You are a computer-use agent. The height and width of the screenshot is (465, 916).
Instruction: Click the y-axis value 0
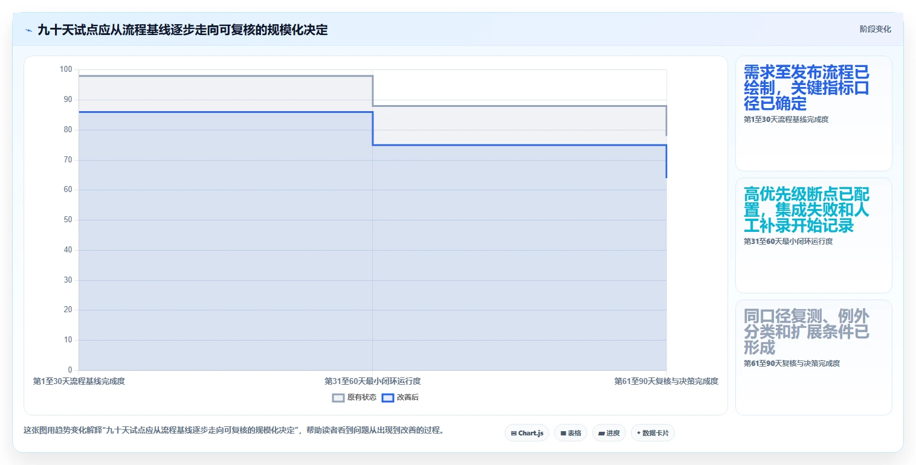70,370
